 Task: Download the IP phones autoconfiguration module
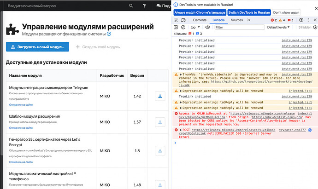pyautogui.click(x=160, y=185)
